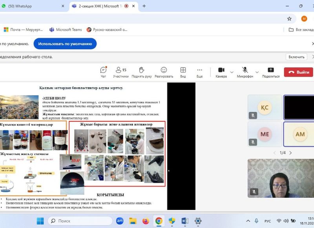The image size is (314, 228).
Task: Unmute the Микрофон microphone
Action: [245, 72]
